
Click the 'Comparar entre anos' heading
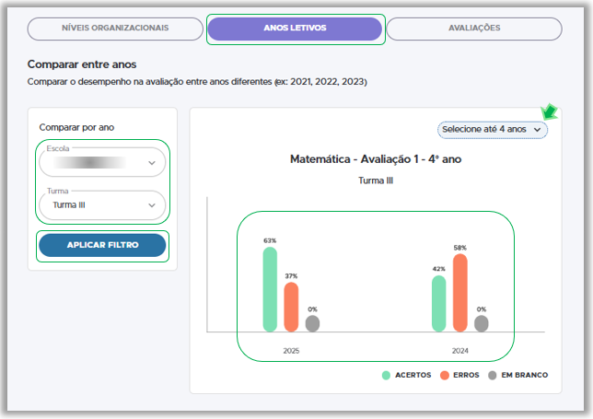82,64
